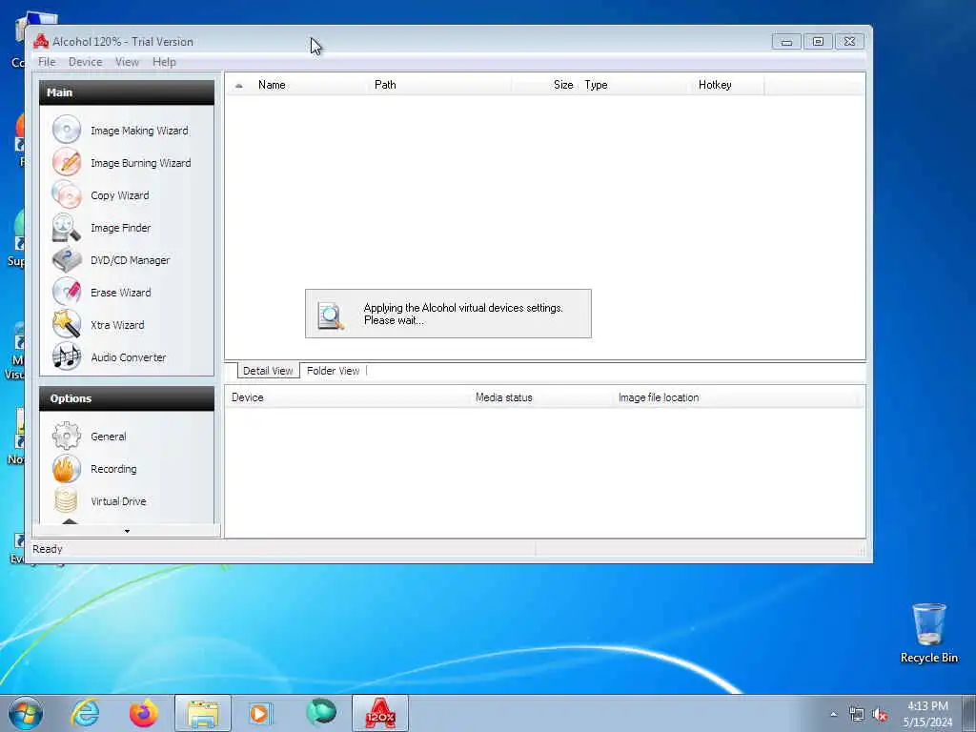Viewport: 976px width, 732px height.
Task: Select the General options label
Action: [x=109, y=437]
